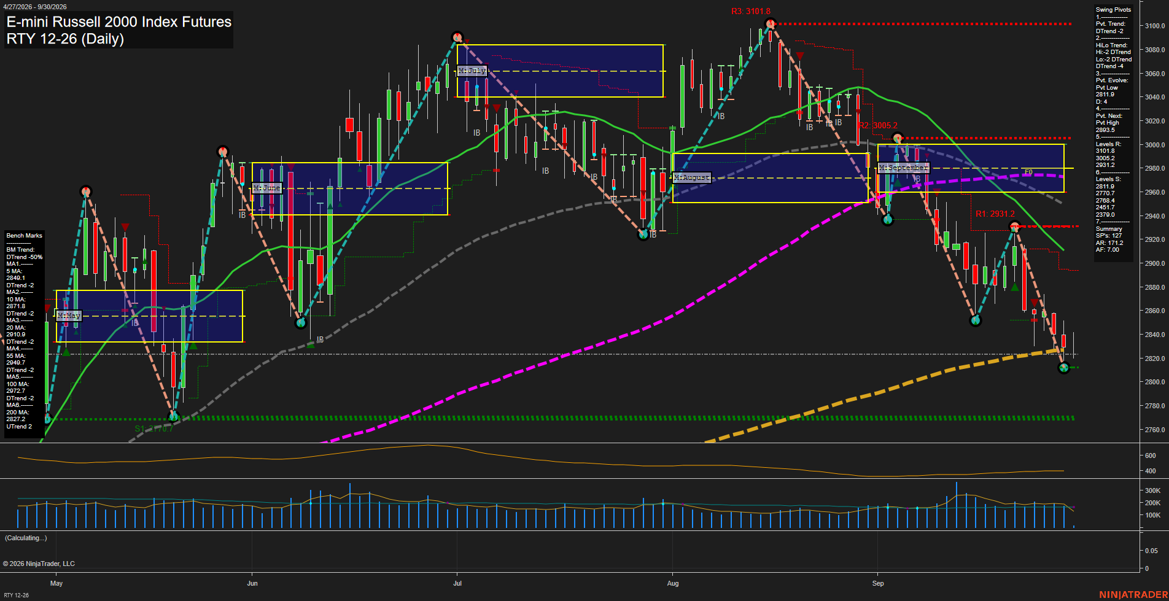Click the swing pivot high marker at R2
1169x601 pixels.
click(x=898, y=138)
